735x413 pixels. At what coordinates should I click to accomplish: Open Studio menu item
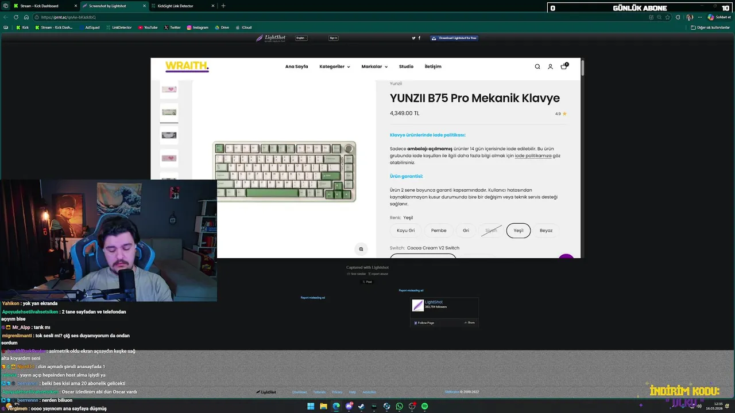pos(406,67)
